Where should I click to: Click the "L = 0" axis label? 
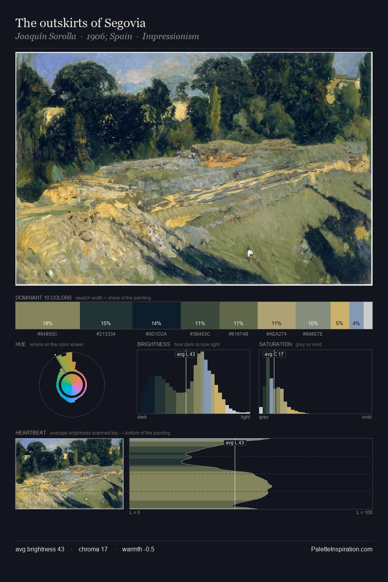[x=135, y=513]
